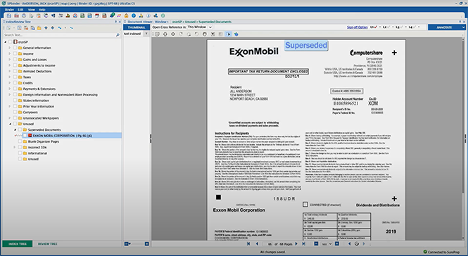Open the ANNOTATE dropdown arrow
The width and height of the screenshot is (468, 256).
463,27
